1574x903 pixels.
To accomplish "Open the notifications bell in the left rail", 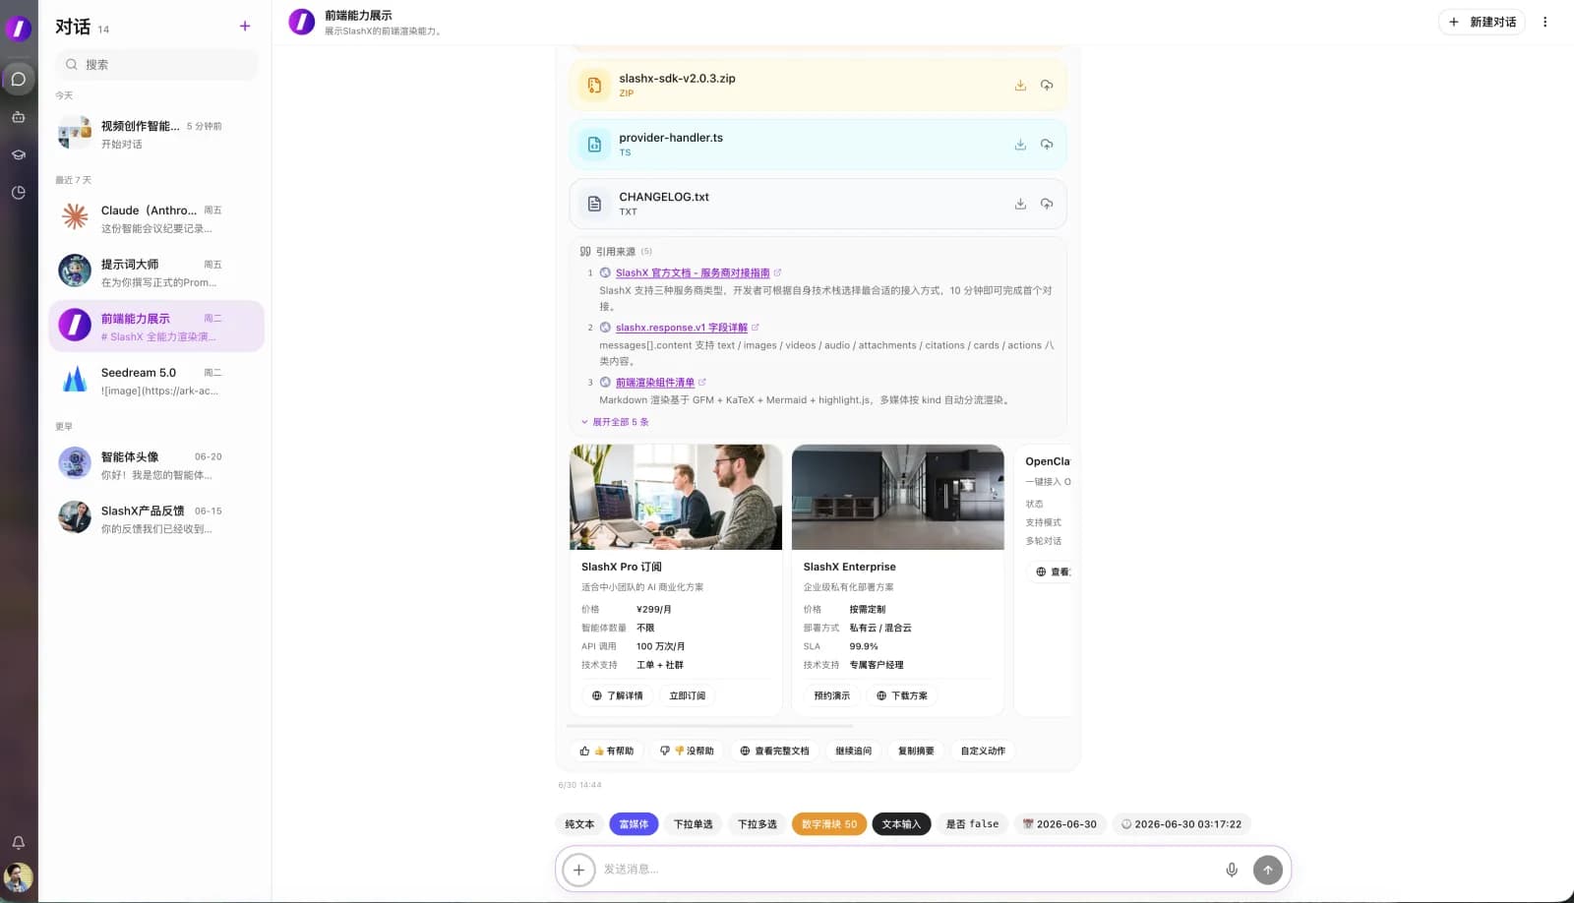I will 19,843.
